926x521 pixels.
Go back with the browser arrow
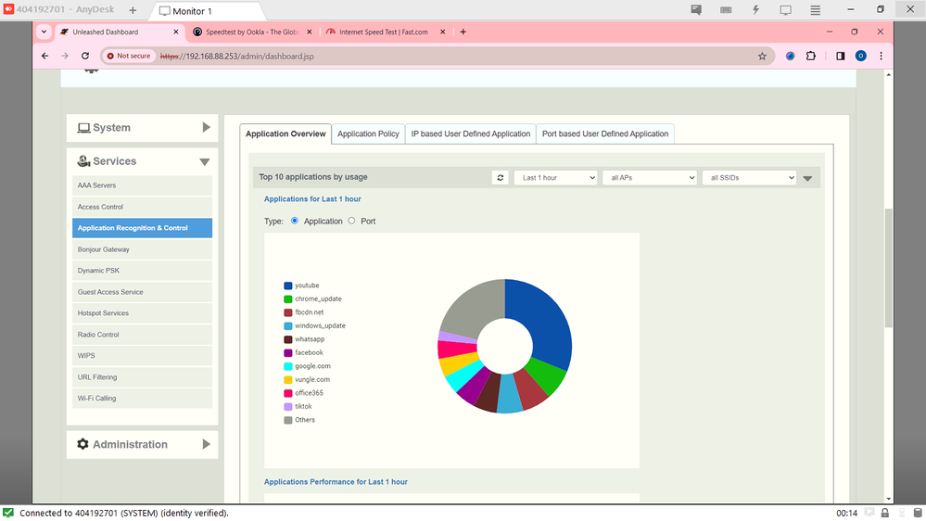click(44, 56)
